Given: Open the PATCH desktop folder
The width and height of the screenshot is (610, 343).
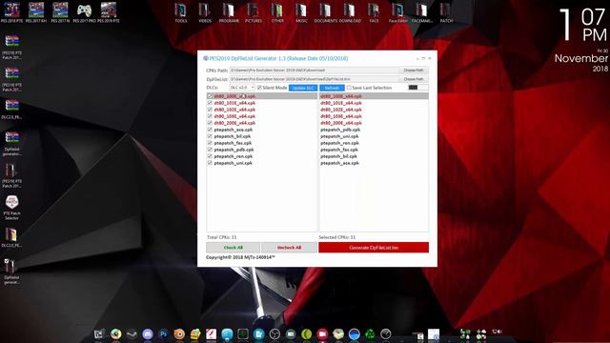Looking at the screenshot, I should click(x=446, y=12).
